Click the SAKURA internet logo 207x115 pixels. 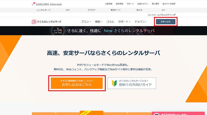pyautogui.click(x=47, y=4)
